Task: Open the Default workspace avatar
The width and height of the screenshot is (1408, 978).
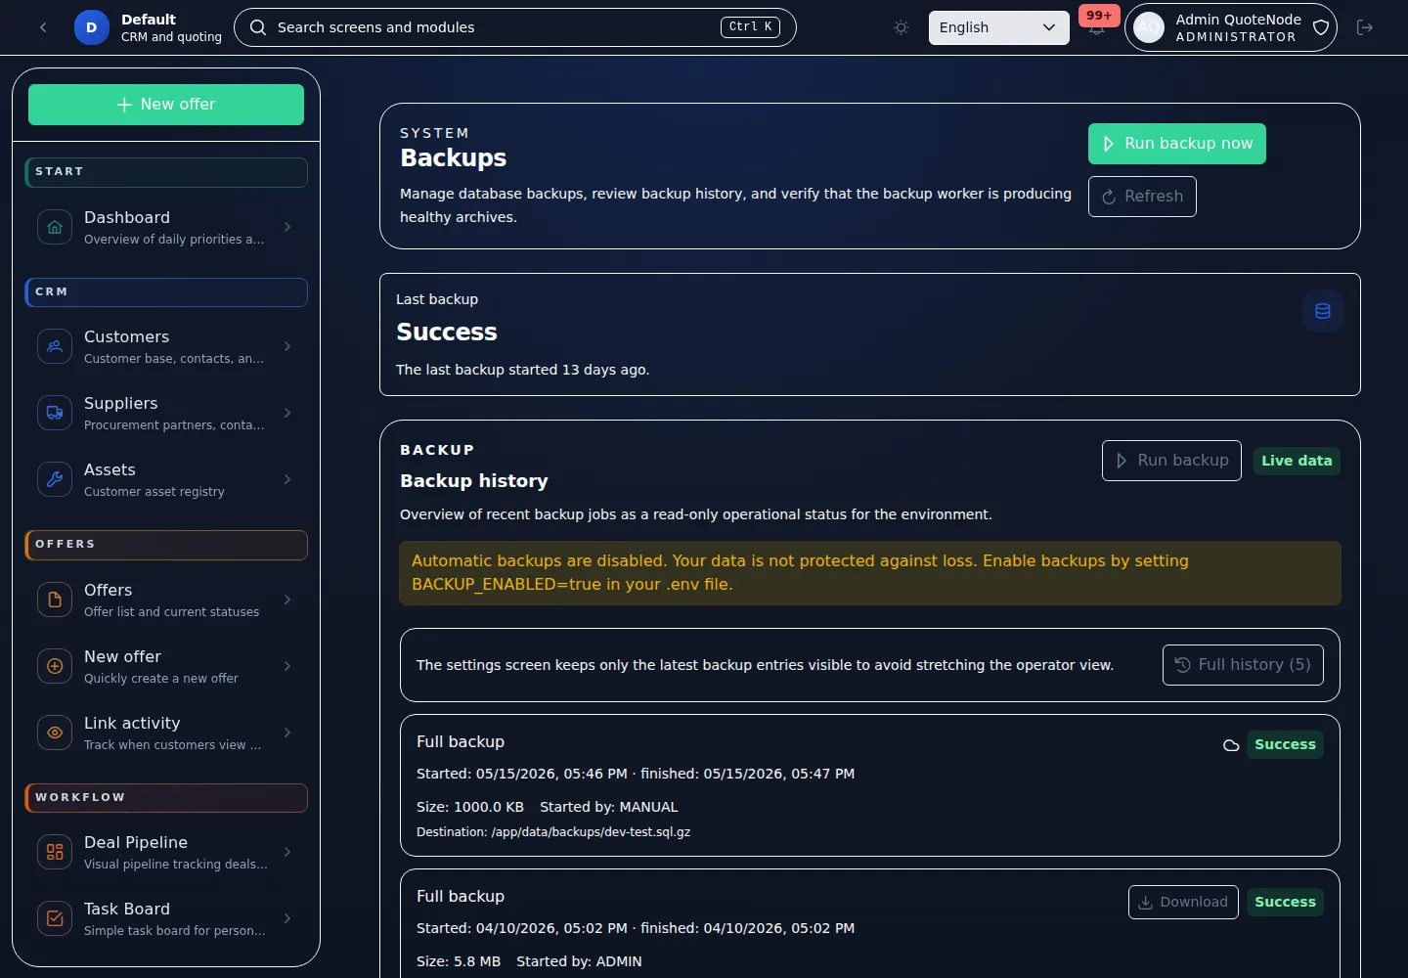Action: [91, 27]
